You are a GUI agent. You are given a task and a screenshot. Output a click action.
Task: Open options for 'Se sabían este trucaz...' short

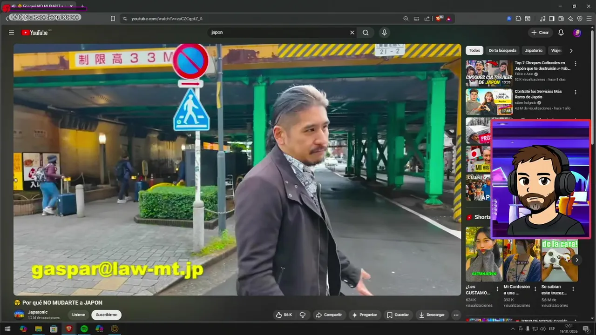click(x=573, y=289)
